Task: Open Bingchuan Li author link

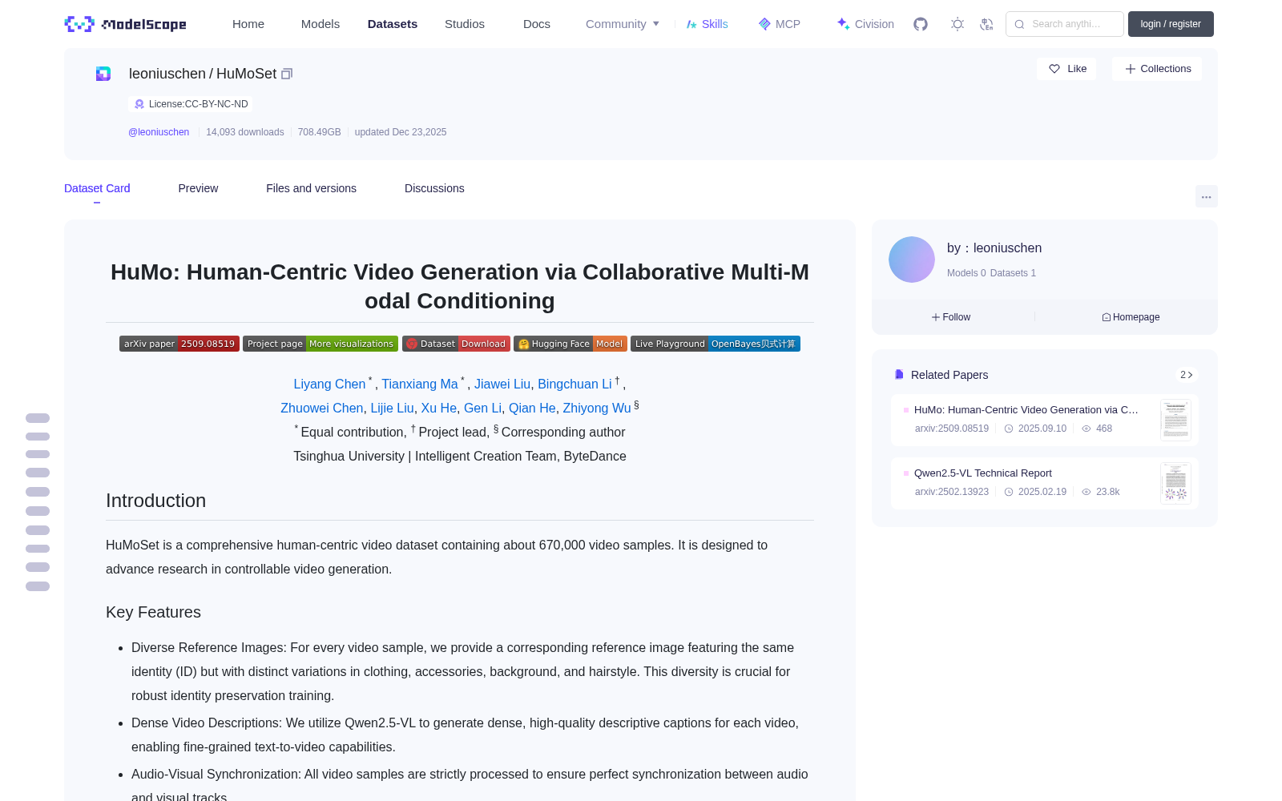Action: click(574, 384)
